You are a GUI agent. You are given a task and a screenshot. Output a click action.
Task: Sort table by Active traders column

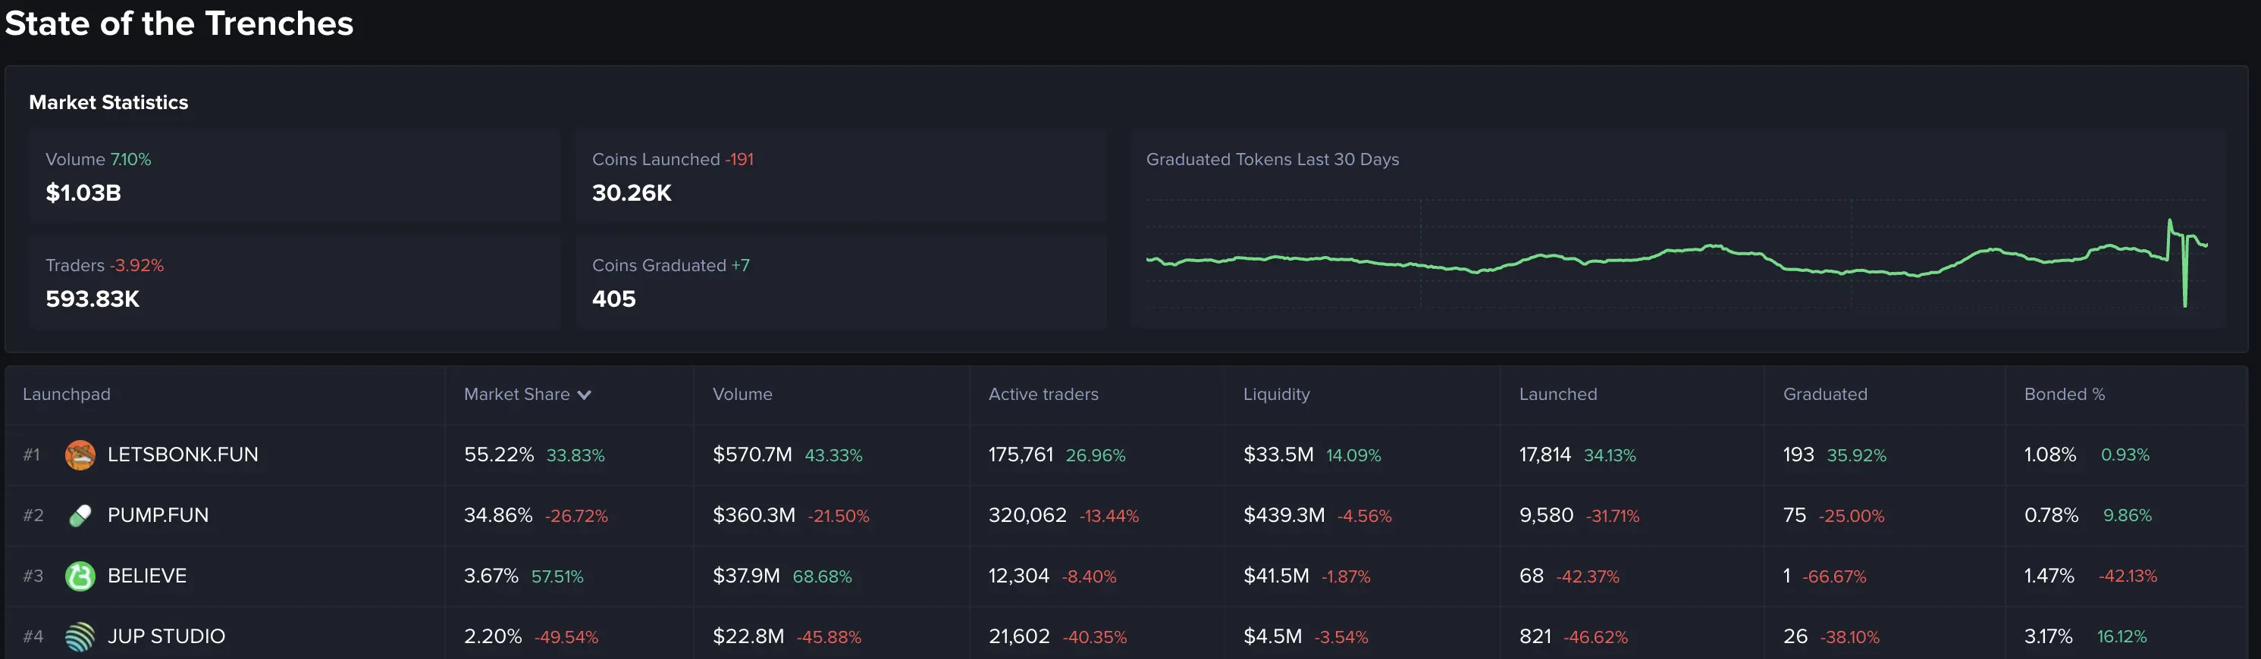(1043, 395)
